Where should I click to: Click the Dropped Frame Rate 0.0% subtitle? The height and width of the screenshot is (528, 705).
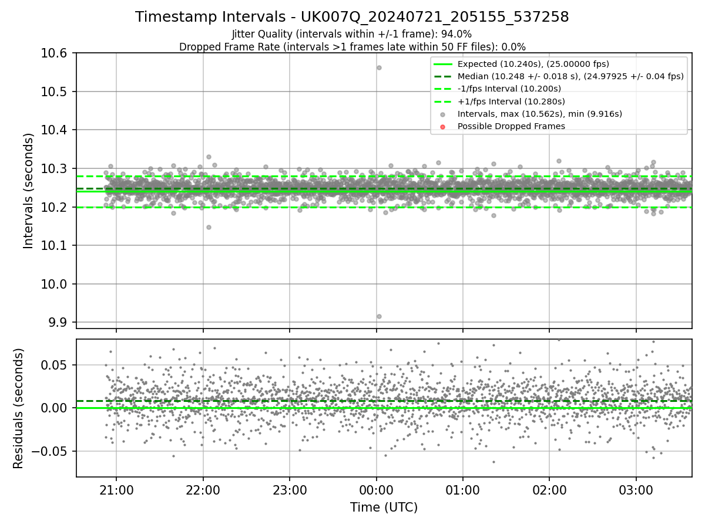click(352, 47)
